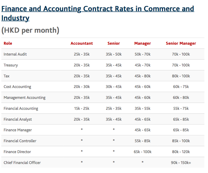208x173 pixels.
Task: Select the Tax row label
Action: [x=7, y=76]
